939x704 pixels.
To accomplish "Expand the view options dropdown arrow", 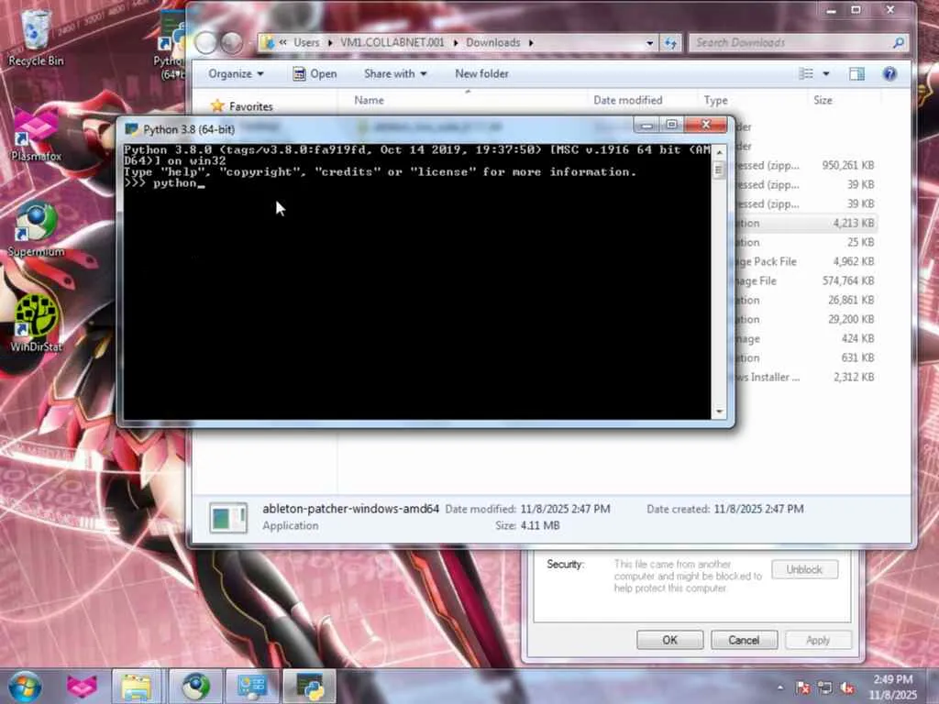I will coord(826,73).
